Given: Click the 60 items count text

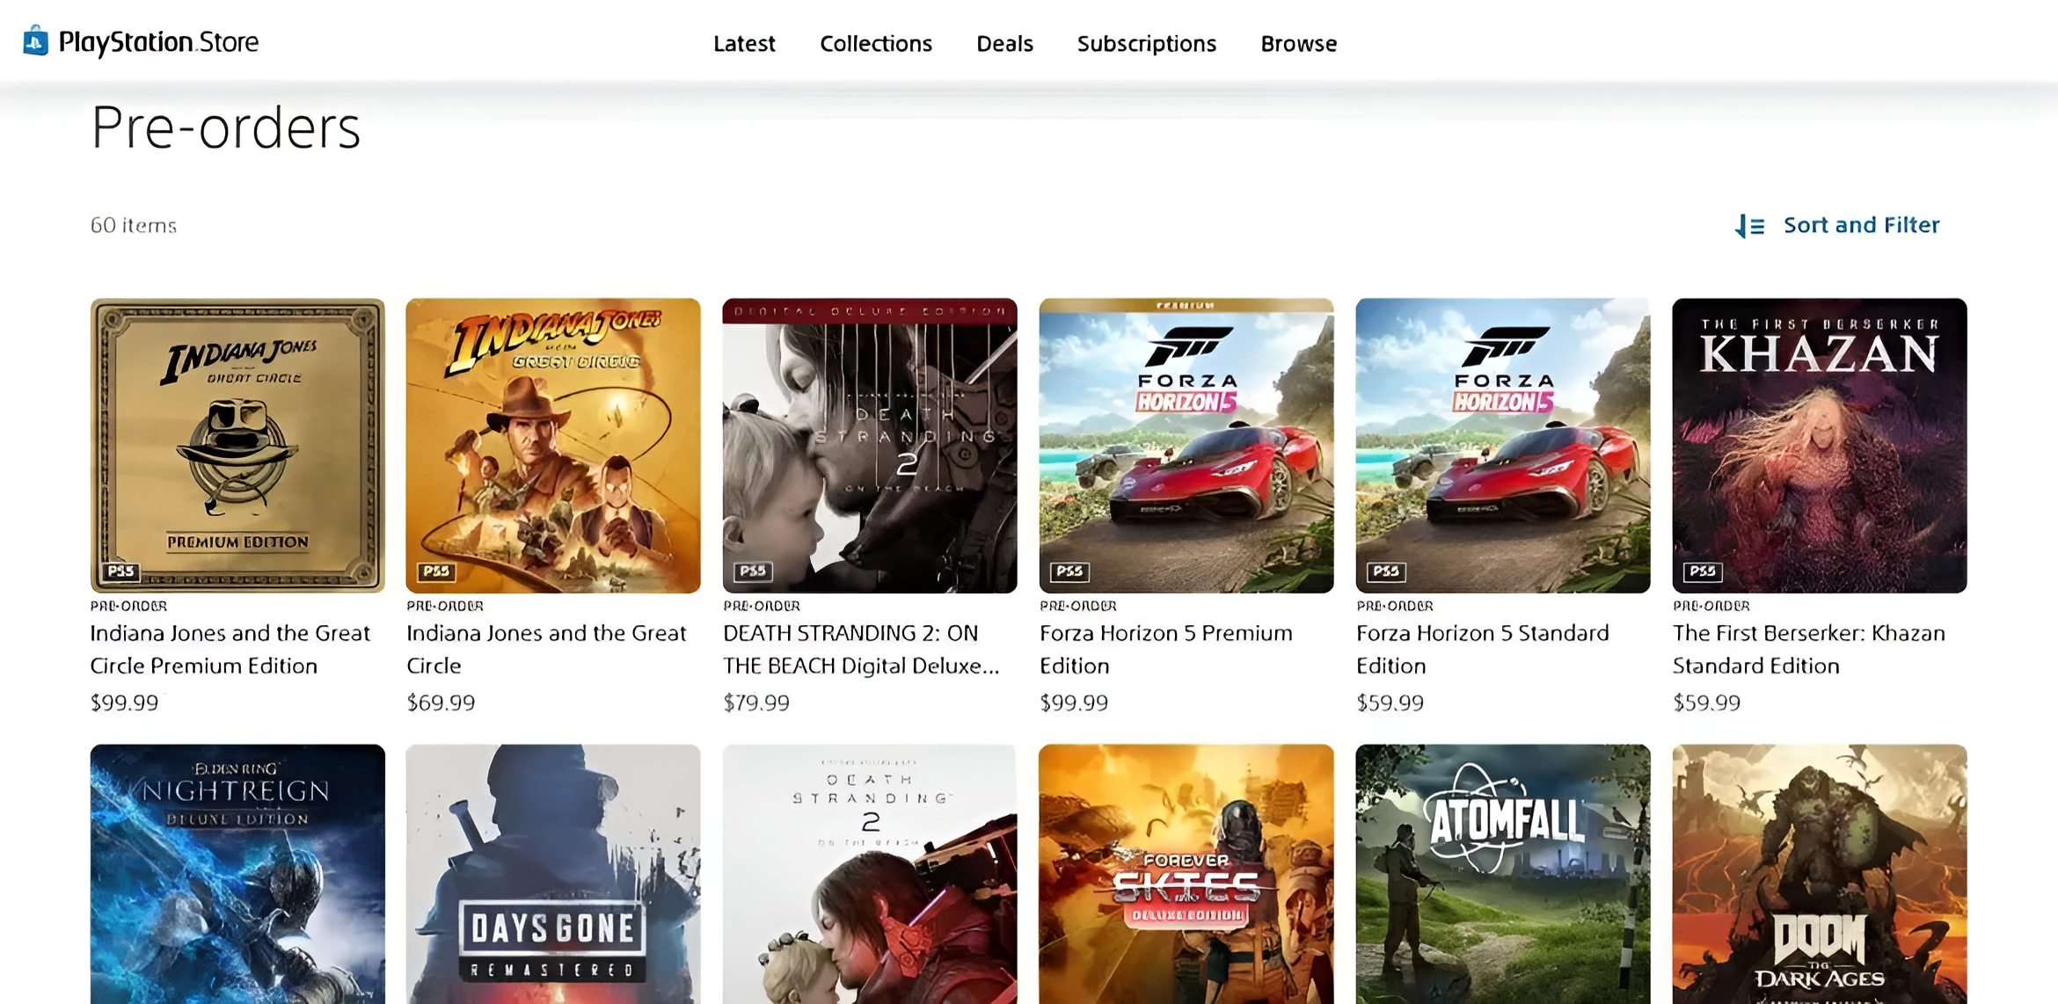Looking at the screenshot, I should (x=134, y=225).
